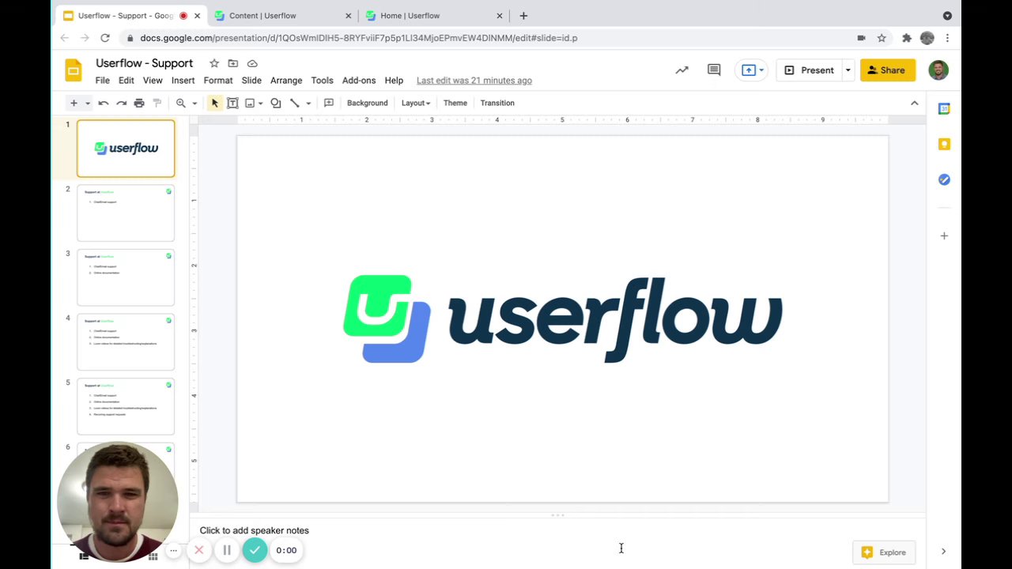Click the Explore button
1012x569 pixels.
tap(884, 552)
